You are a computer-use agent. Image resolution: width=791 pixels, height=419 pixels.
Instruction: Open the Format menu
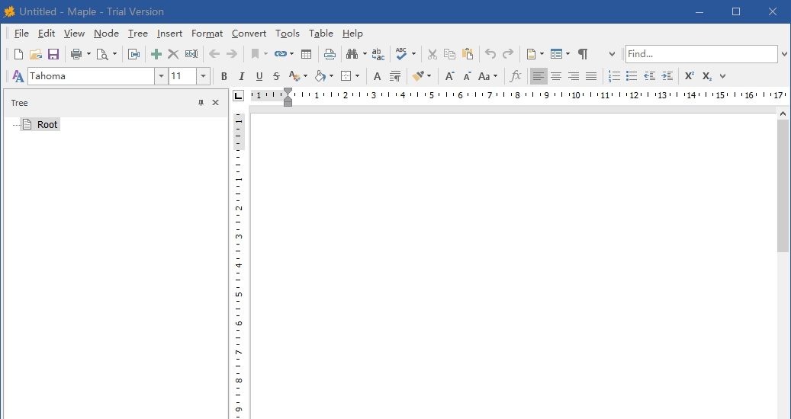tap(207, 34)
